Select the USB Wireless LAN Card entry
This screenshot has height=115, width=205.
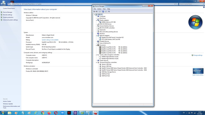pyautogui.click(x=111, y=39)
